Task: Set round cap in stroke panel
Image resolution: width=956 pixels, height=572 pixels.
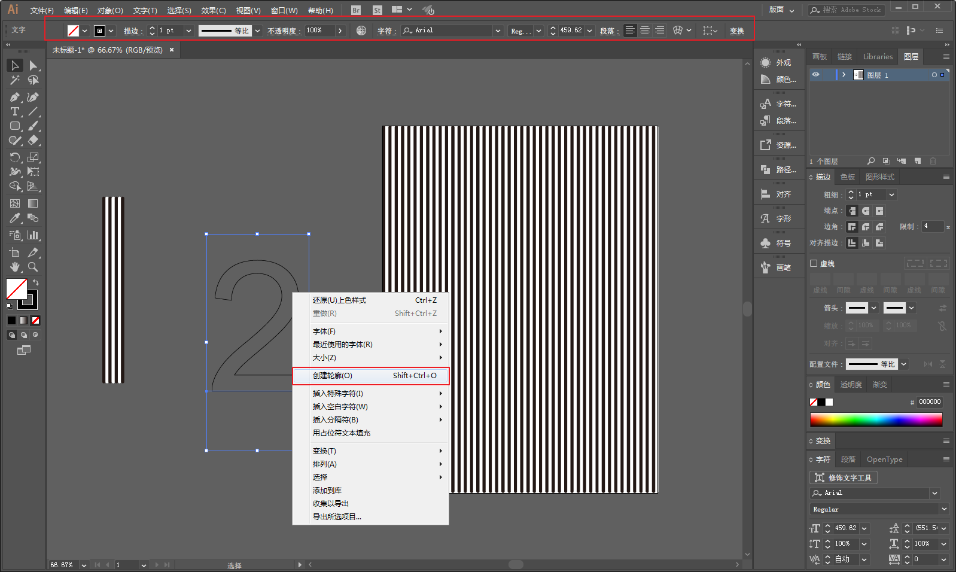Action: click(866, 211)
